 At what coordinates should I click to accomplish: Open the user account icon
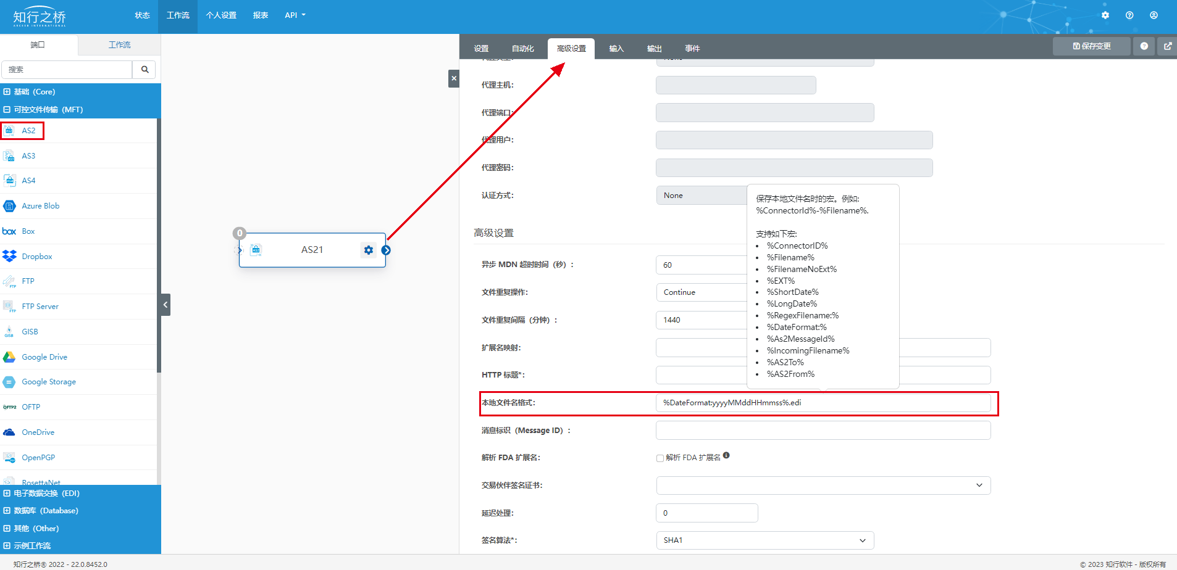(1154, 15)
